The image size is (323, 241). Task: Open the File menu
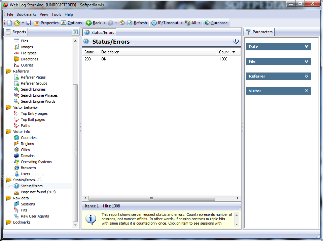[x=10, y=14]
